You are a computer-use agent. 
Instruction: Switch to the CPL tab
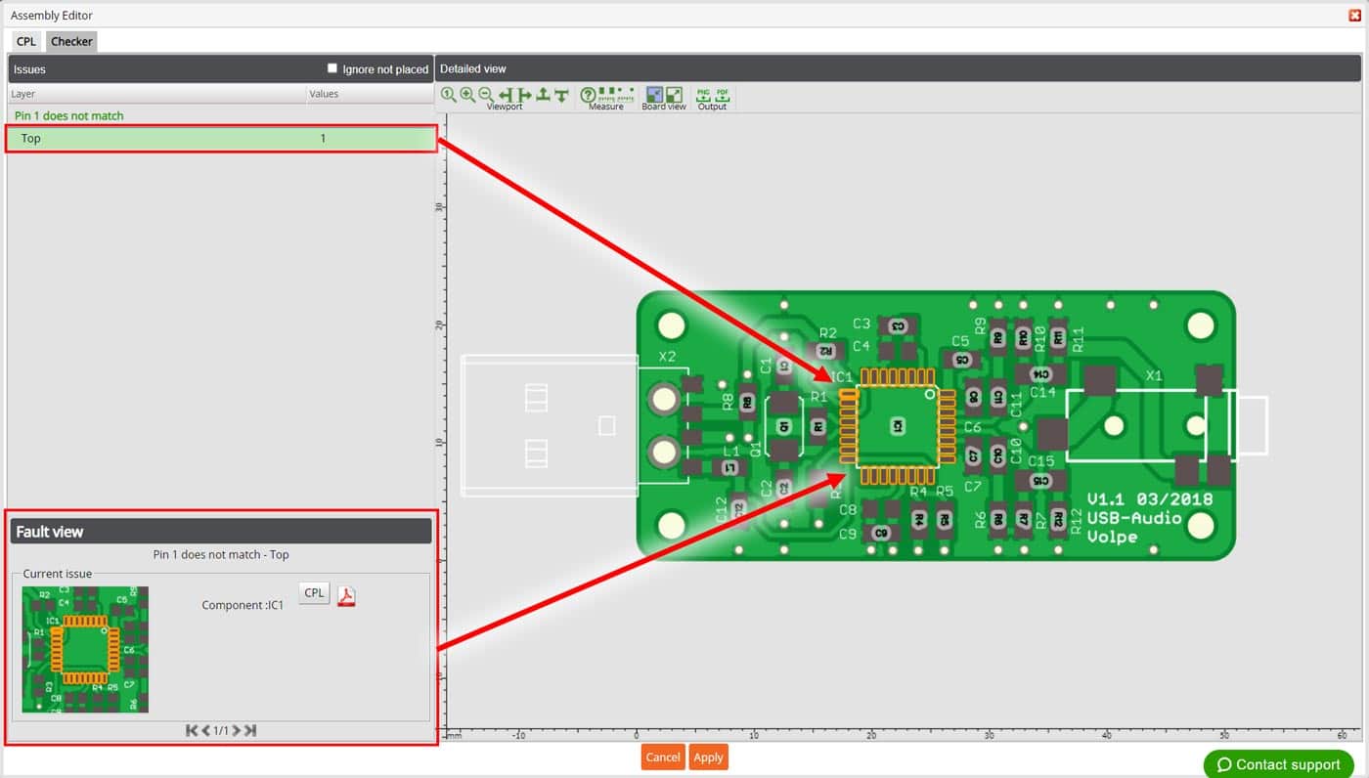point(25,41)
